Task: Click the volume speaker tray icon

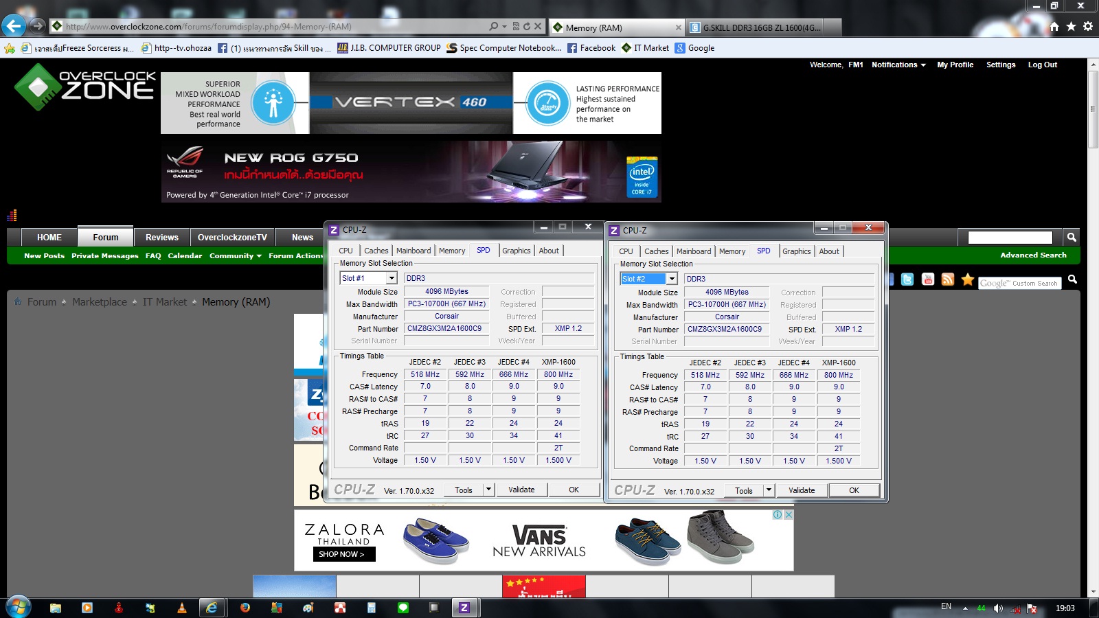Action: (x=998, y=608)
